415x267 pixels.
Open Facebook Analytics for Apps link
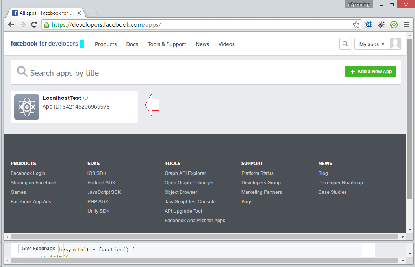[x=195, y=221]
